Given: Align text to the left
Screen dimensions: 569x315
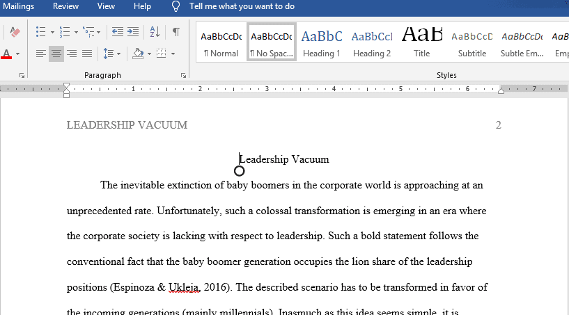Looking at the screenshot, I should pyautogui.click(x=40, y=54).
